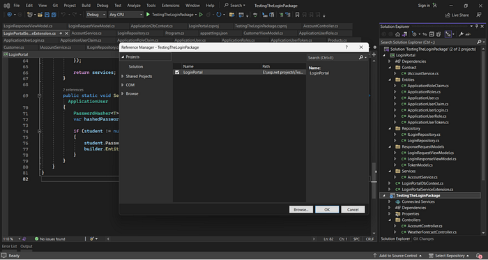
Task: Click the Browse... button
Action: click(301, 210)
